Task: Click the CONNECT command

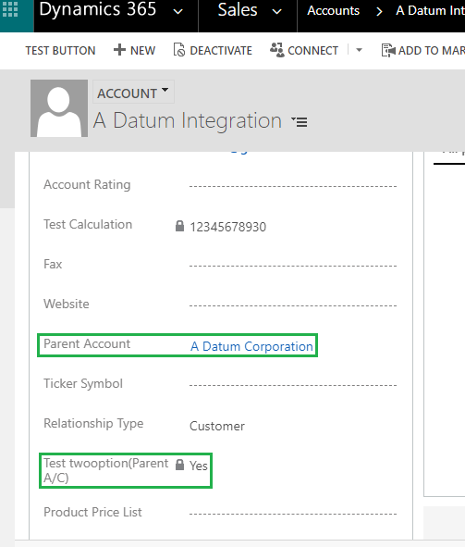Action: pyautogui.click(x=312, y=51)
